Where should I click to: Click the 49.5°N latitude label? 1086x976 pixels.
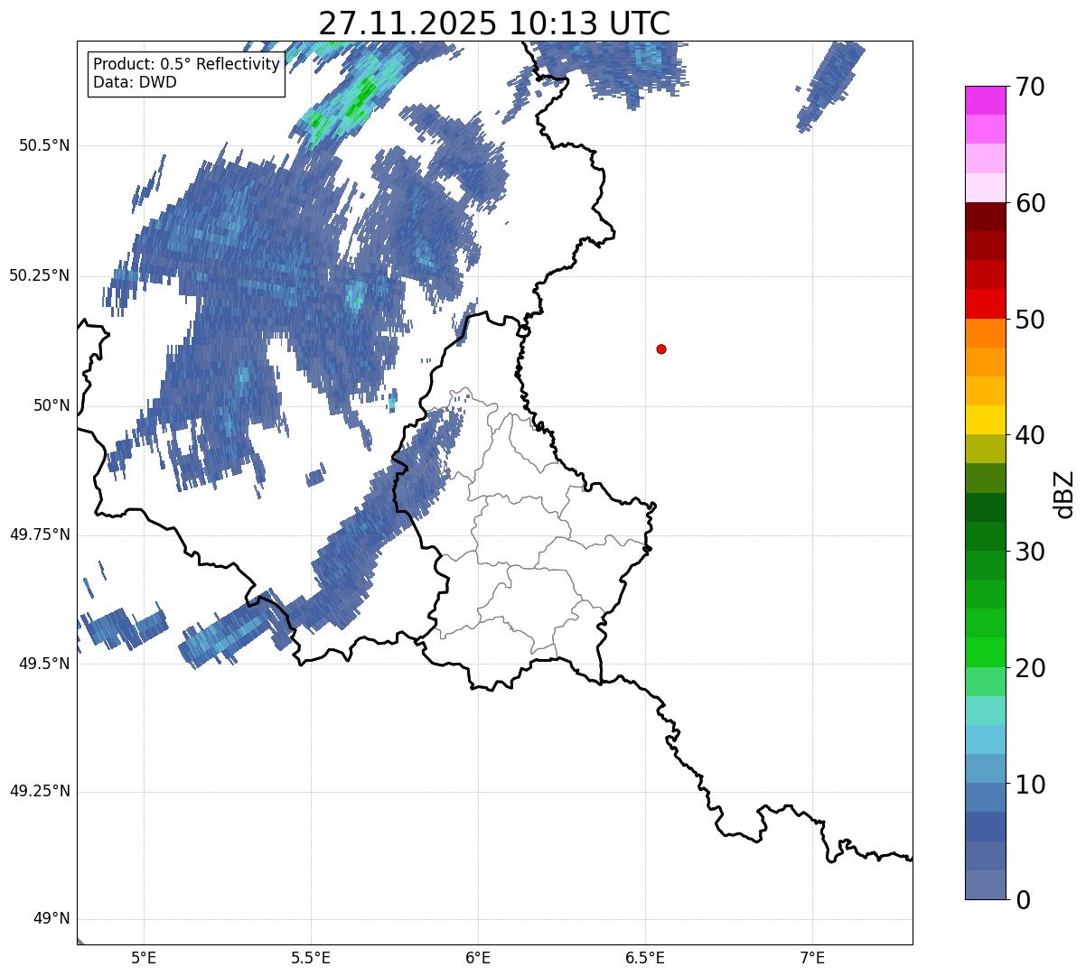tap(44, 664)
